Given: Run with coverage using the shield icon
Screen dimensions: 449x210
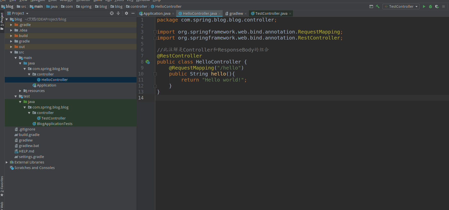Looking at the screenshot, I should click(x=437, y=6).
